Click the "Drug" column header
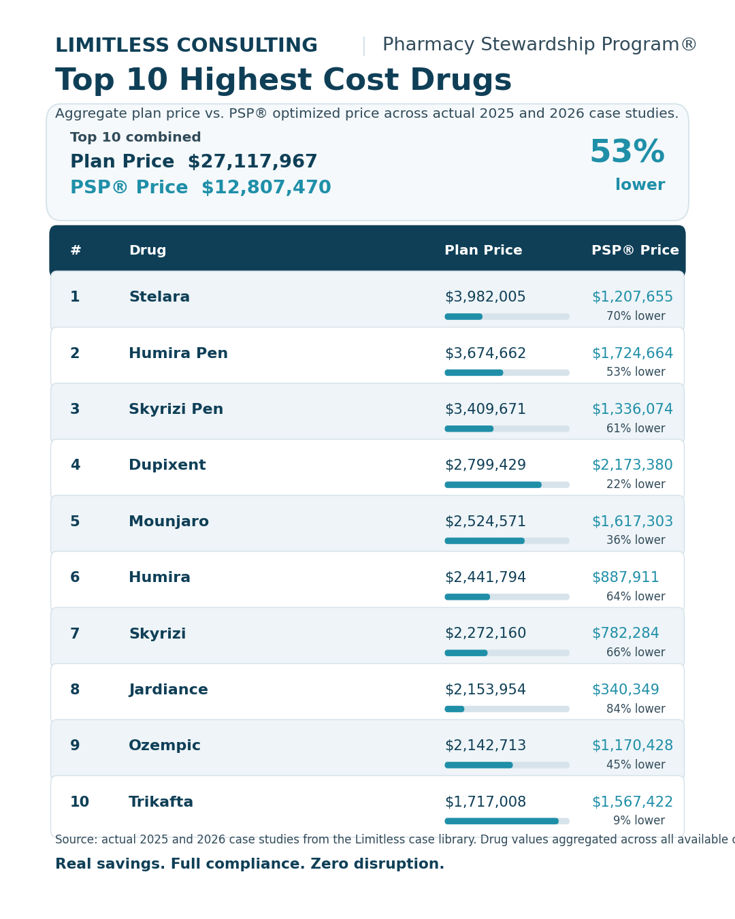The height and width of the screenshot is (919, 735). (148, 251)
